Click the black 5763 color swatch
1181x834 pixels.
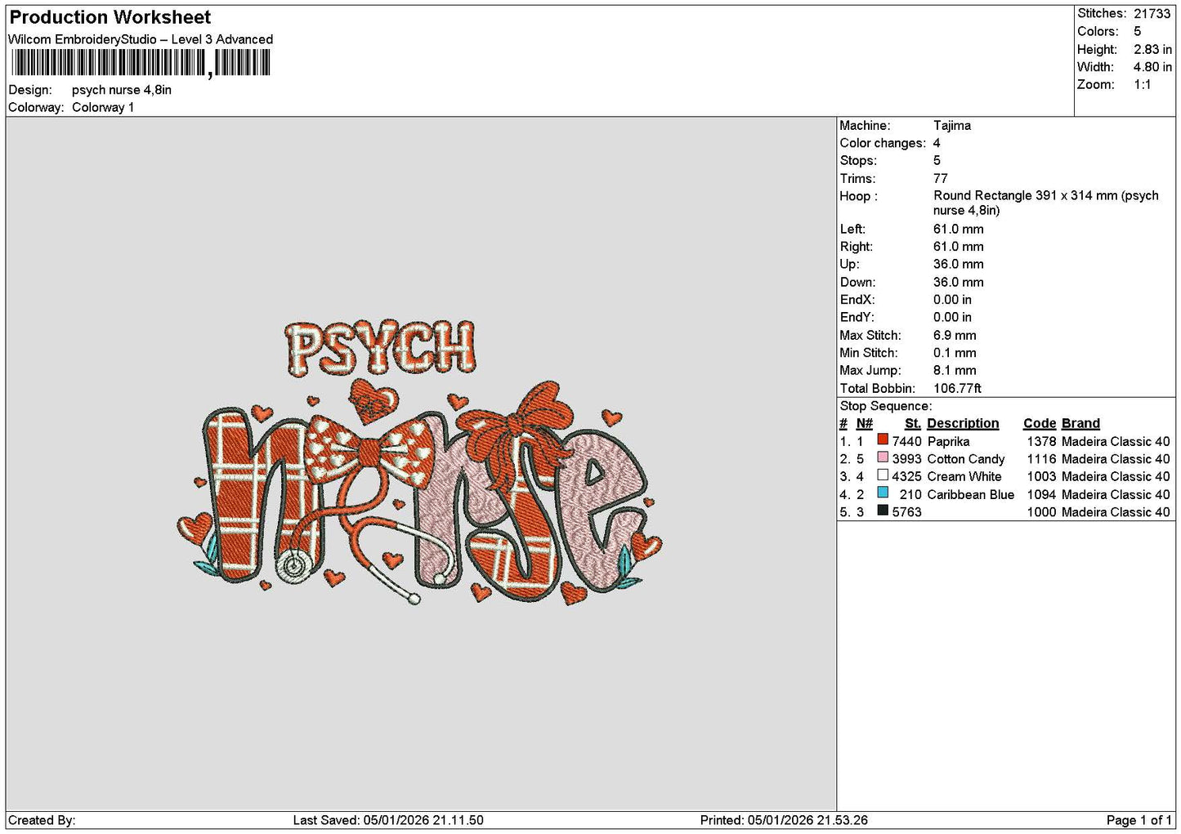(x=883, y=511)
